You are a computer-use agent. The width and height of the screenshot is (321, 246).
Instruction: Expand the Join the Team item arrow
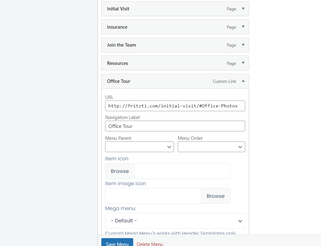click(x=243, y=45)
